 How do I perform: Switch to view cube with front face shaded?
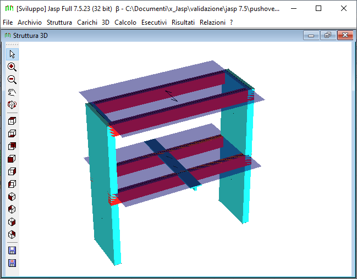tap(12, 159)
